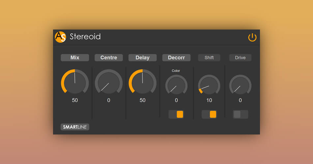The image size is (313, 164).
Task: Click the Decorr label button
Action: pos(176,58)
